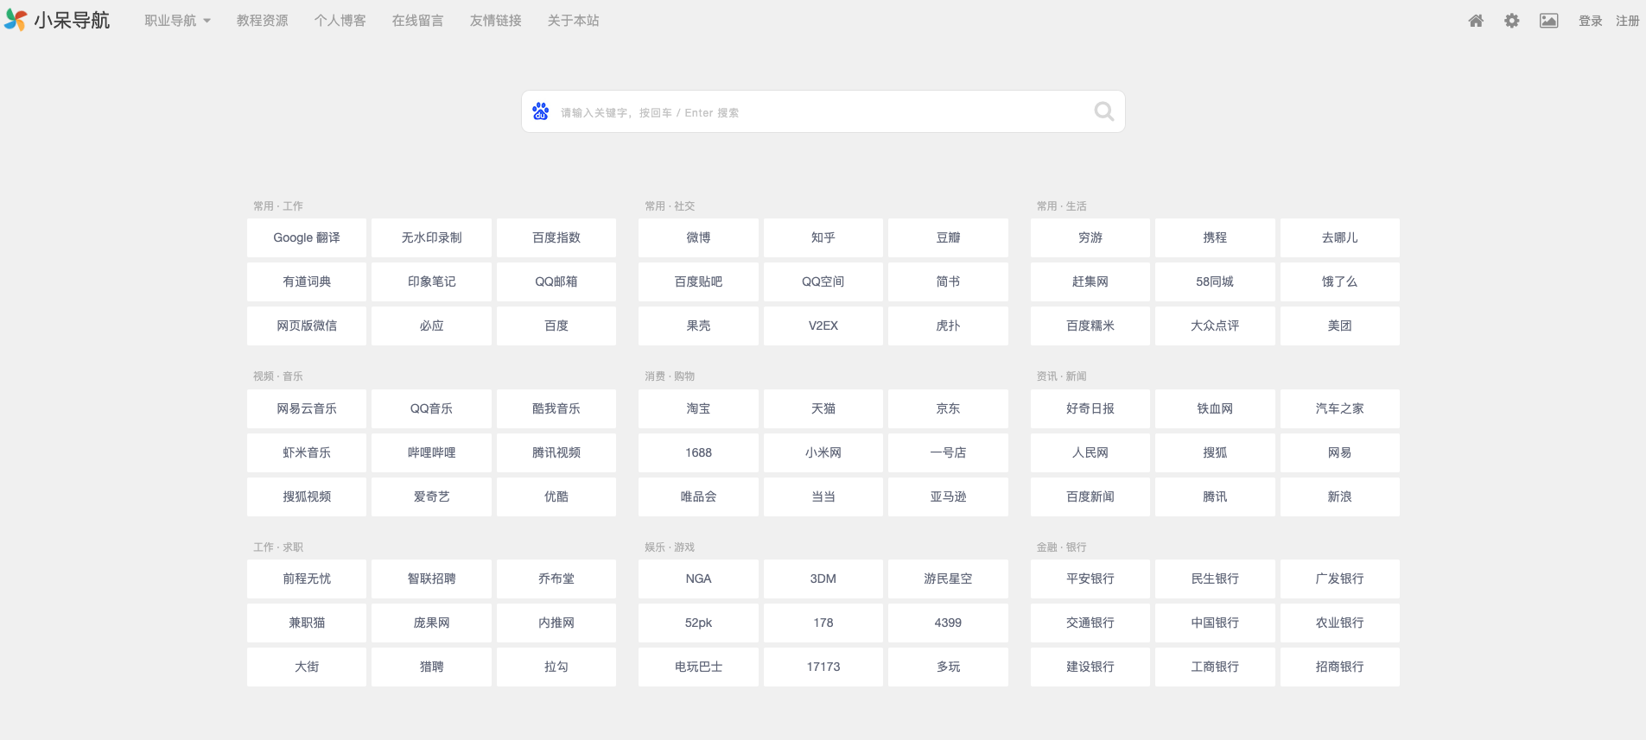
Task: Open 百度指数 link tile
Action: pos(556,237)
